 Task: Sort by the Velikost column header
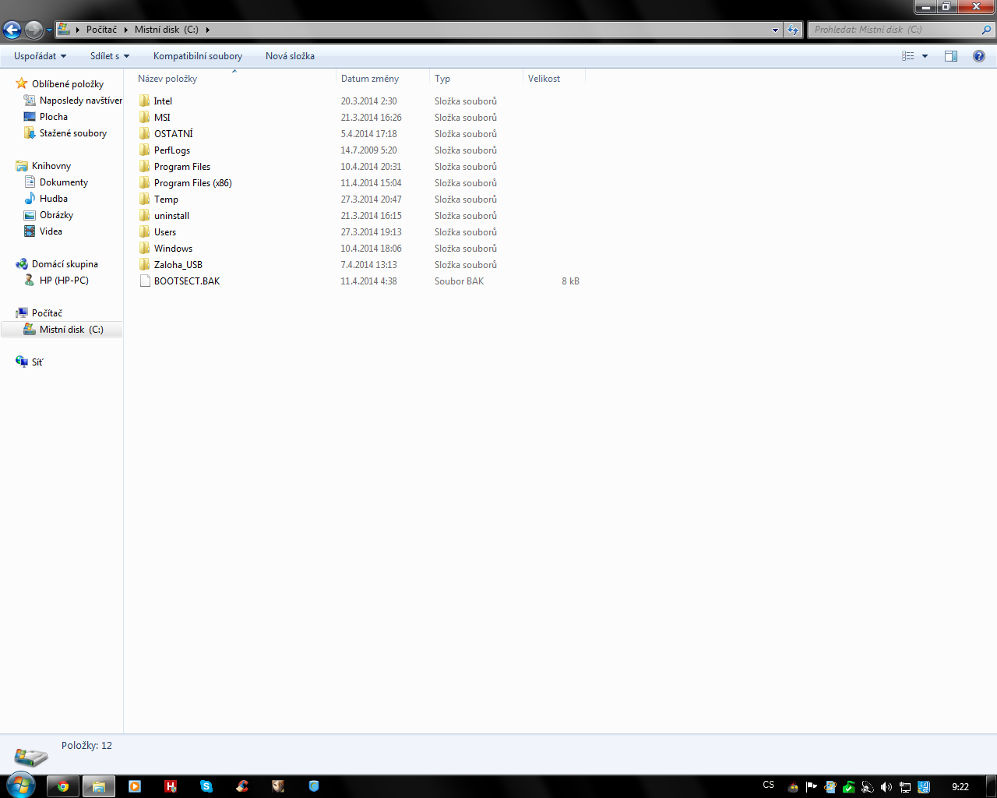(554, 79)
